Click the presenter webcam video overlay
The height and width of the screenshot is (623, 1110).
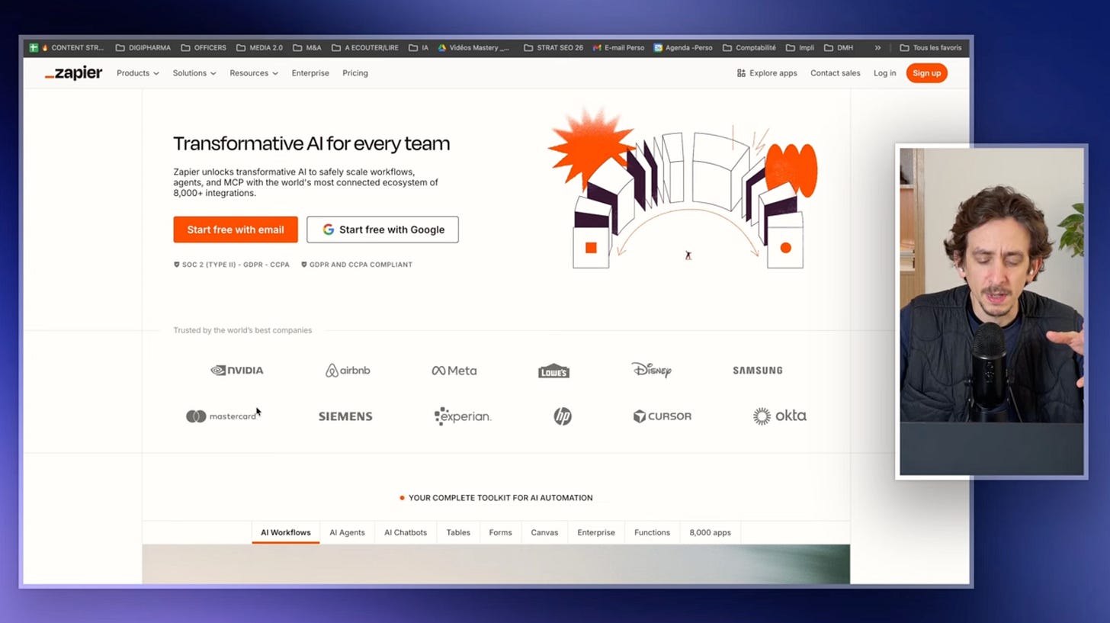tap(991, 311)
